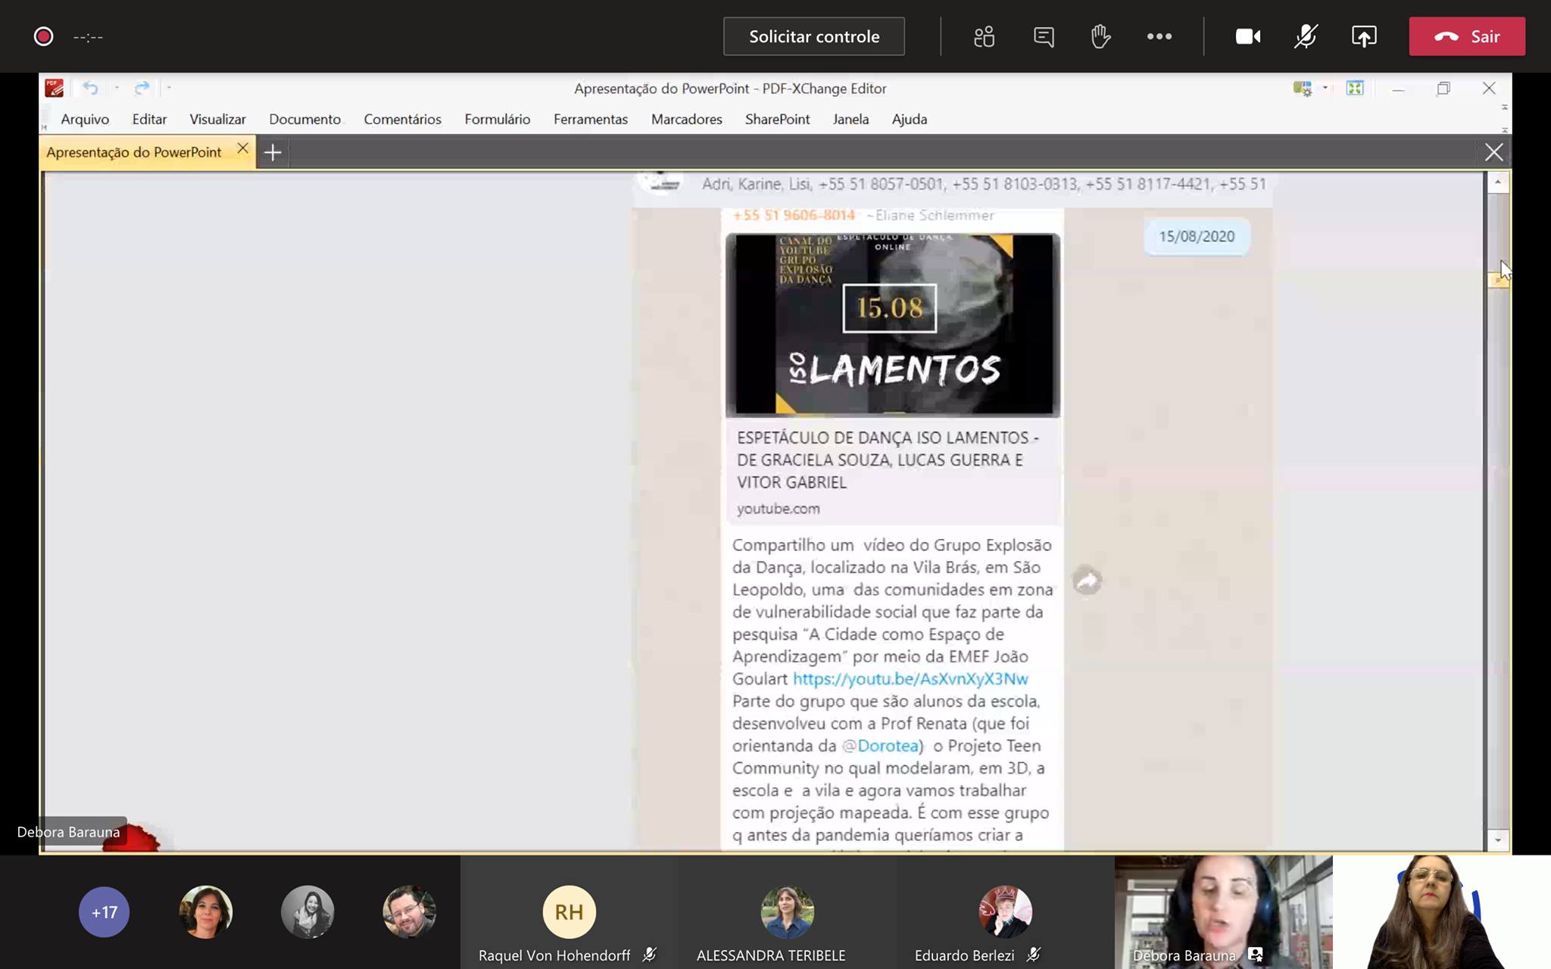Open the Ferramentas menu

(x=590, y=119)
